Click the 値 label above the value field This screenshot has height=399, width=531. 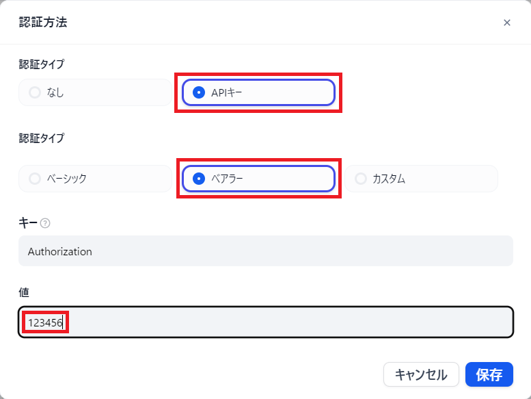24,292
